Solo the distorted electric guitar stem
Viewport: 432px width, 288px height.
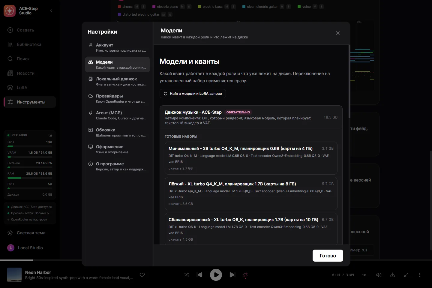point(170,14)
